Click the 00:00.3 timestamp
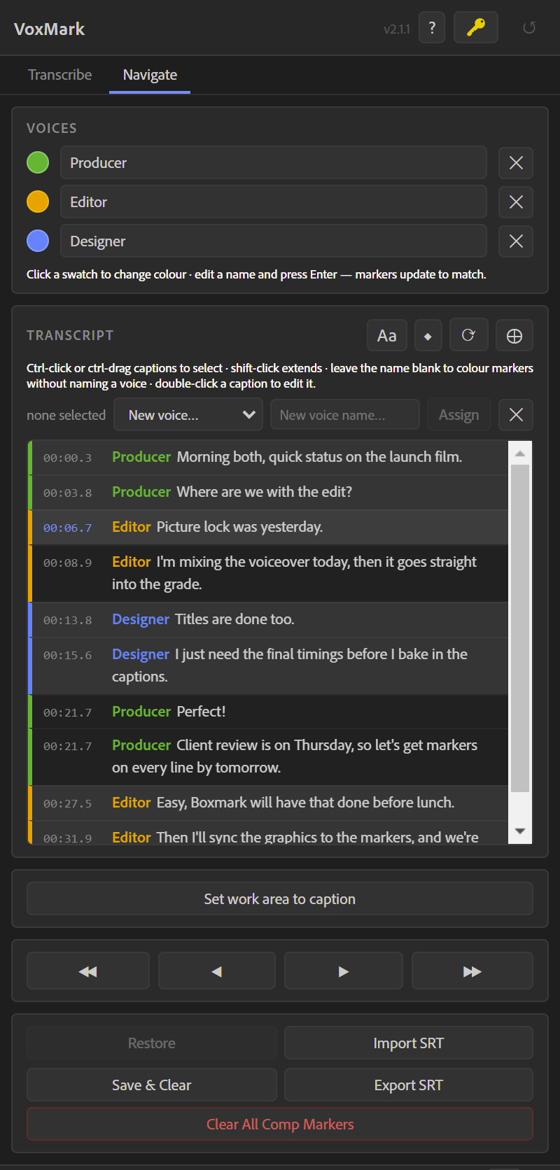Image resolution: width=560 pixels, height=1170 pixels. pyautogui.click(x=67, y=458)
